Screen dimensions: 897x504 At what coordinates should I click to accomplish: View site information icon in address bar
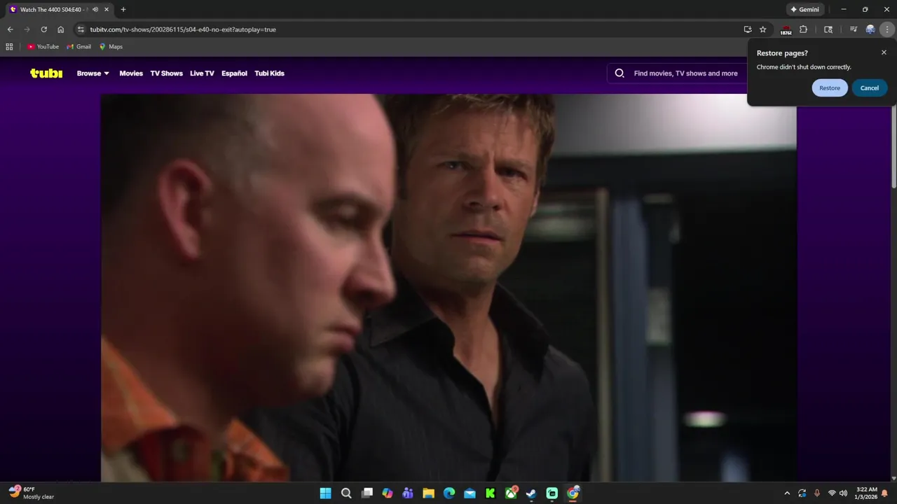[81, 29]
